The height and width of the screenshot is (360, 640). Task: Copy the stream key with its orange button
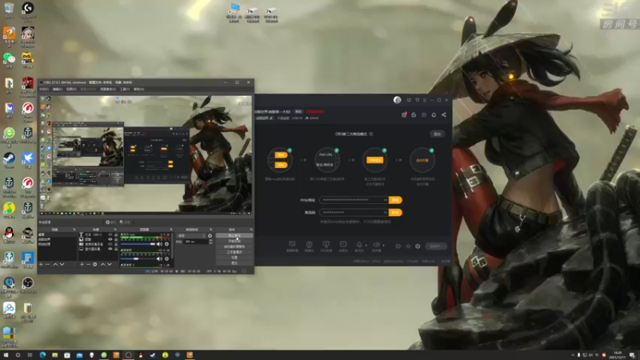395,212
